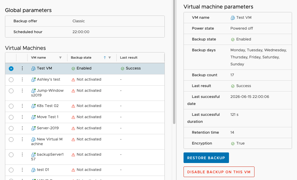297x180 pixels.
Task: Click the Encryption True check icon
Action: 233,144
